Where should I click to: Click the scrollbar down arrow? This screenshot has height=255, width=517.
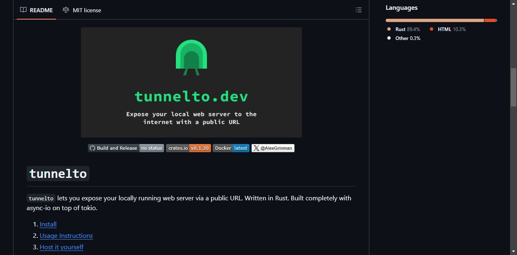(x=513, y=251)
